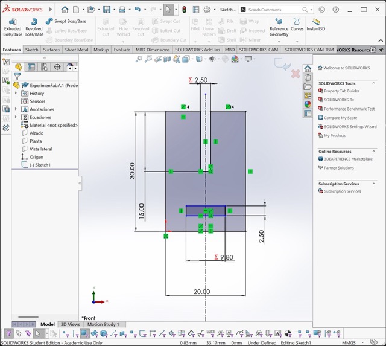Select Material not specified tree item

click(x=54, y=125)
